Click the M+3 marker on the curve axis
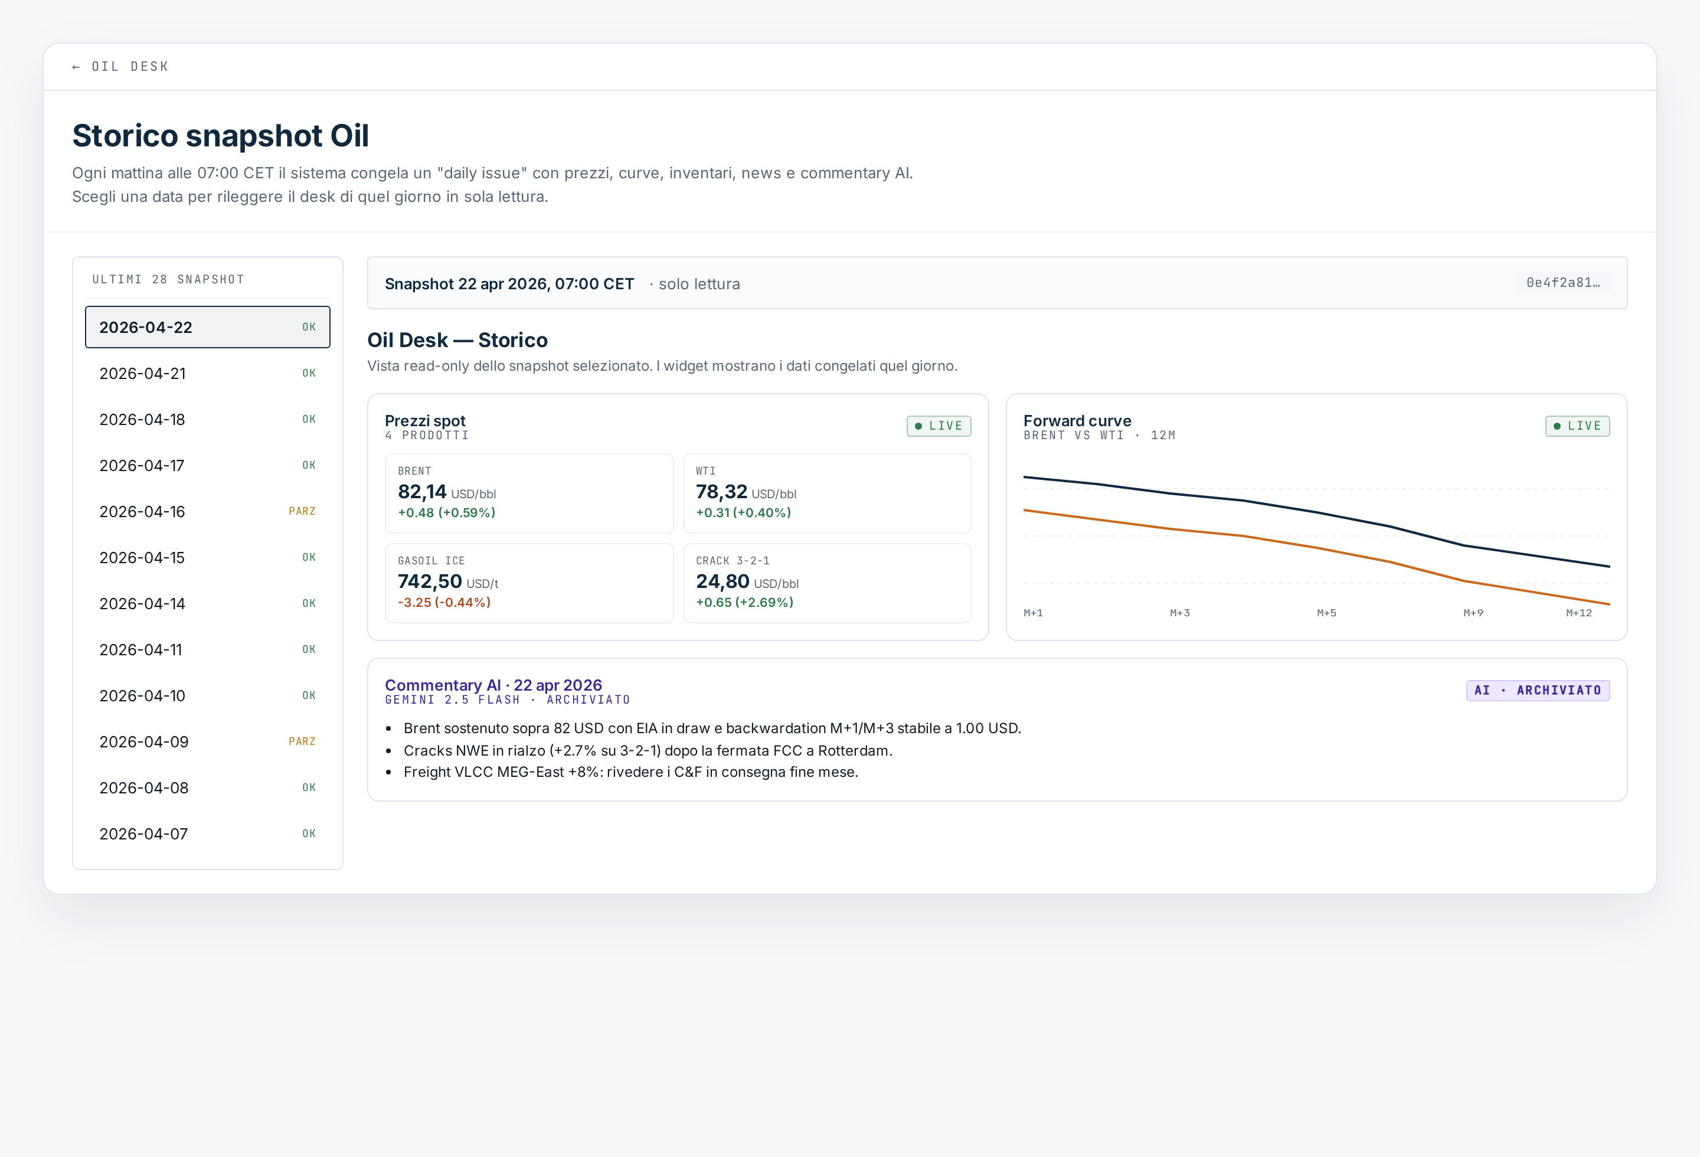The height and width of the screenshot is (1157, 1700). 1180,612
